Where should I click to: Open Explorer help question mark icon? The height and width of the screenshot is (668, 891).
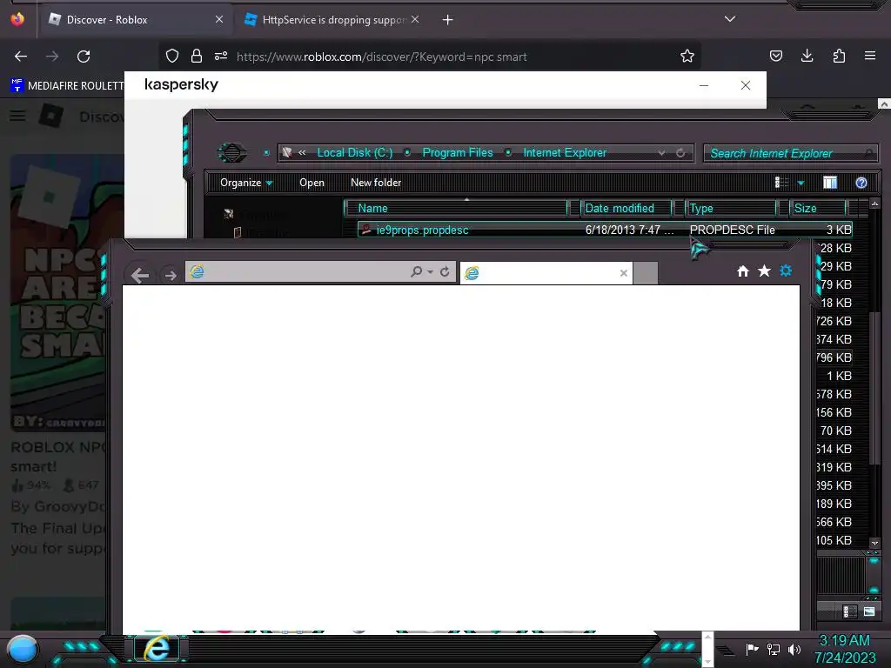coord(861,183)
